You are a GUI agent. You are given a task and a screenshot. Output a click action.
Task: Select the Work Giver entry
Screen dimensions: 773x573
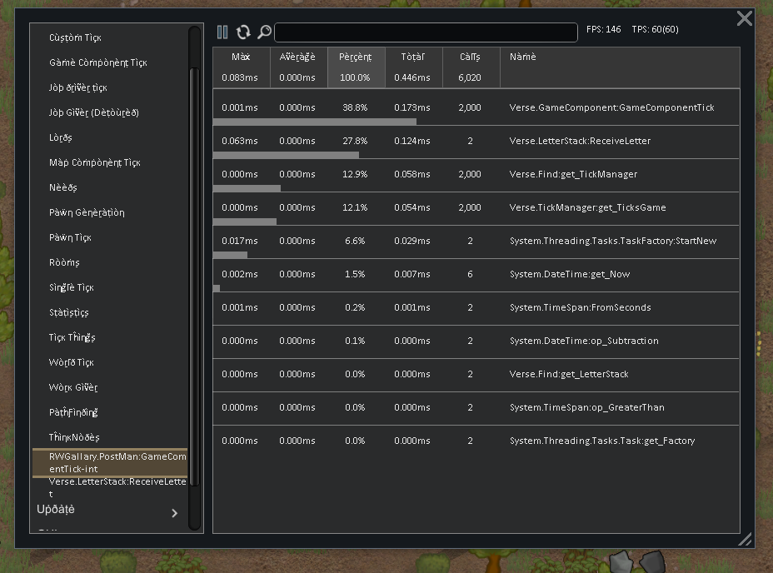point(73,387)
